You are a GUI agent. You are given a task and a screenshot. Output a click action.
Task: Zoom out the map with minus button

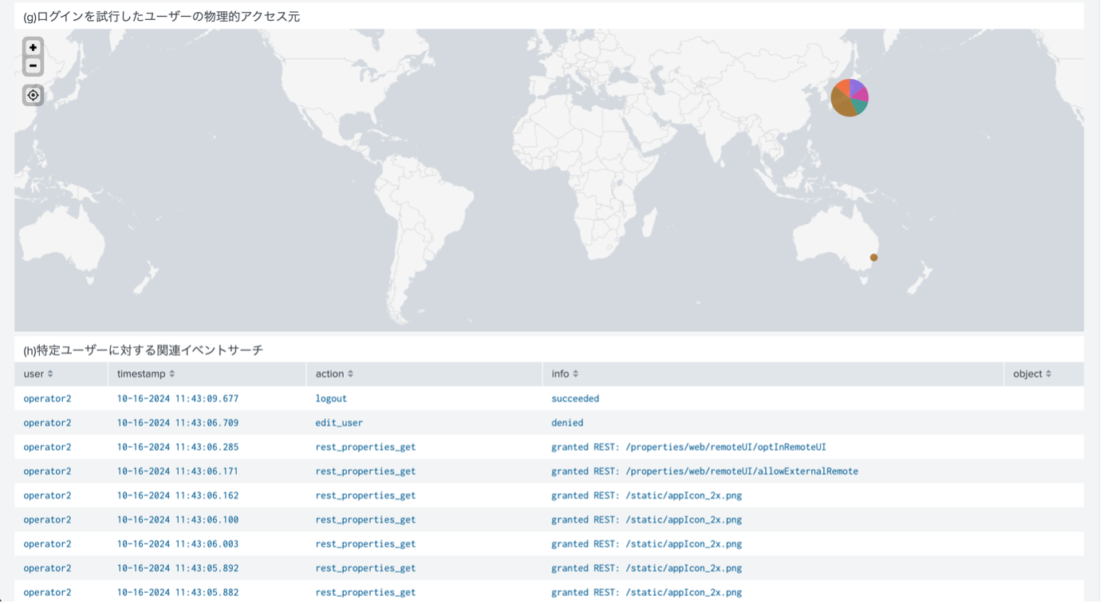[x=33, y=65]
